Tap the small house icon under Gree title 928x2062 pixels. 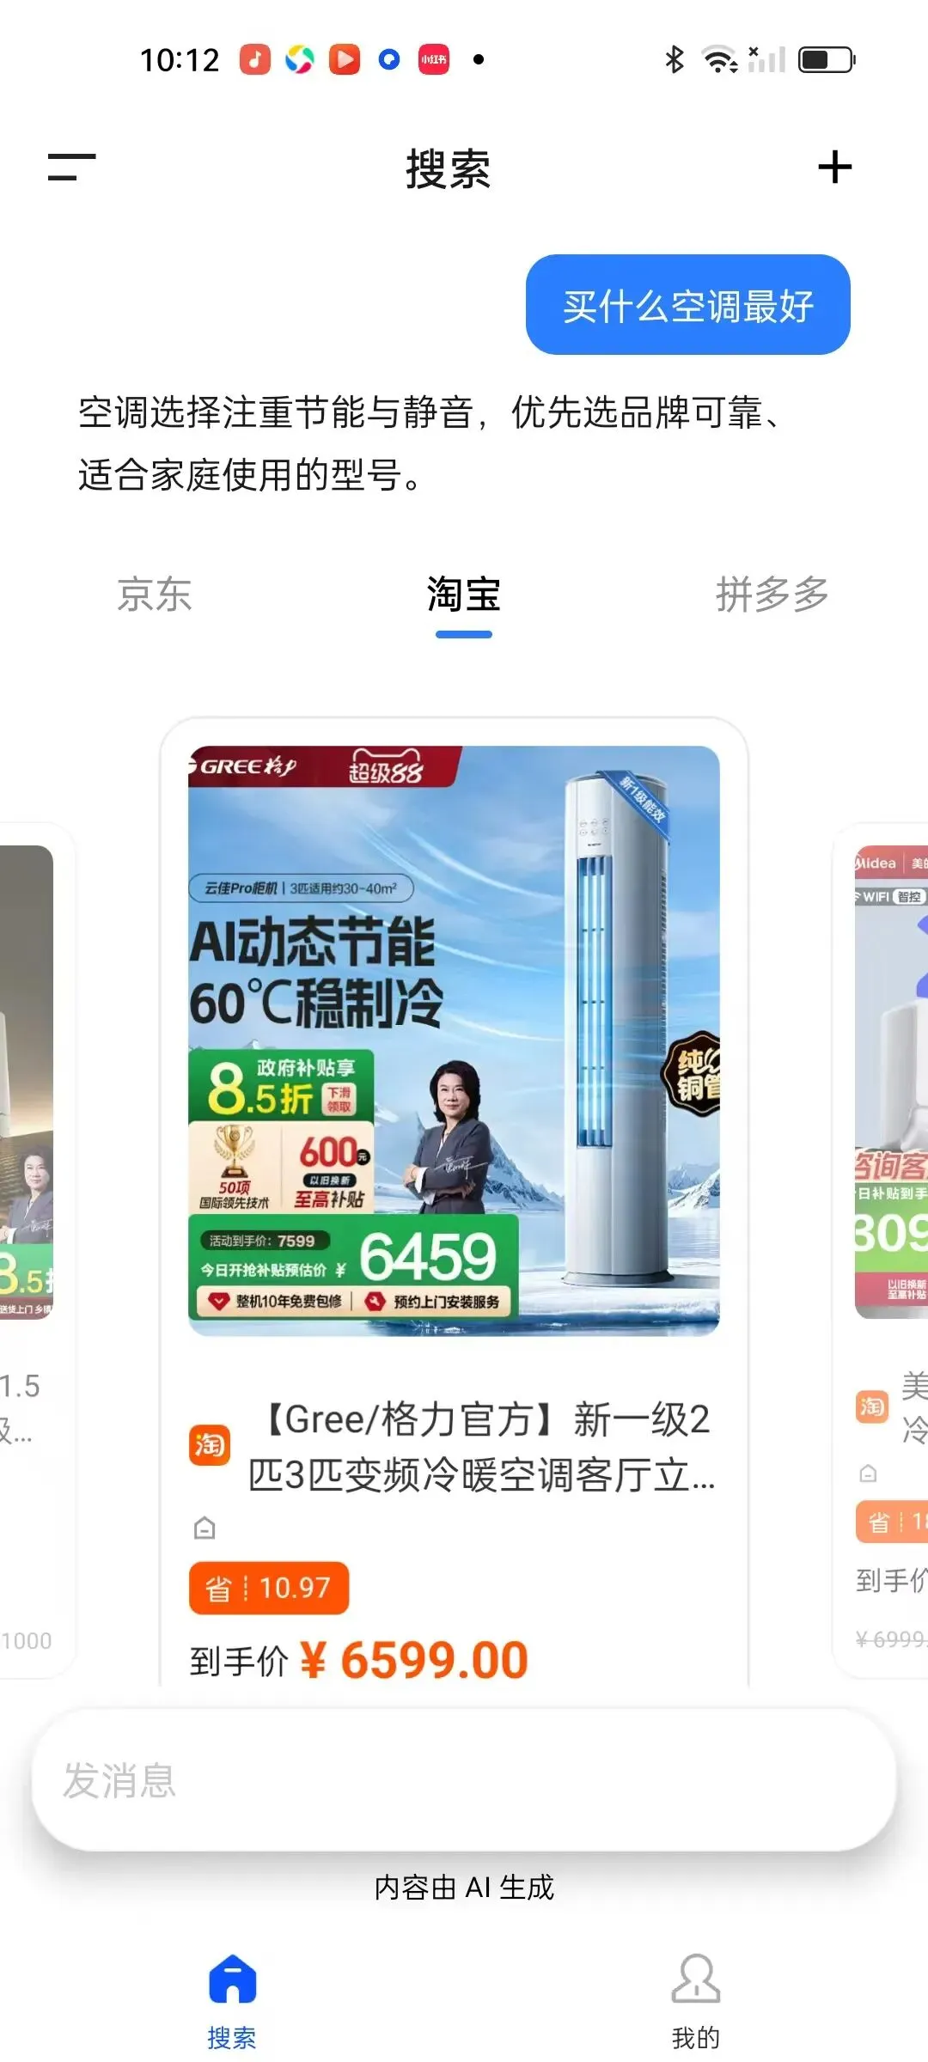[205, 1528]
